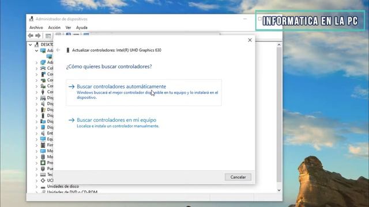Image resolution: width=369 pixels, height=207 pixels.
Task: Click the scroll up arrow of device list
Action: [279, 45]
